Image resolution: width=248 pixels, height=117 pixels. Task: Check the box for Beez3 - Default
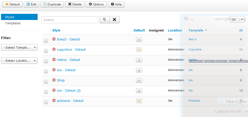pyautogui.click(x=46, y=40)
